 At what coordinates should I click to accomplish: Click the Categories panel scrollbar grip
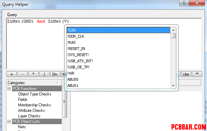(x=64, y=102)
